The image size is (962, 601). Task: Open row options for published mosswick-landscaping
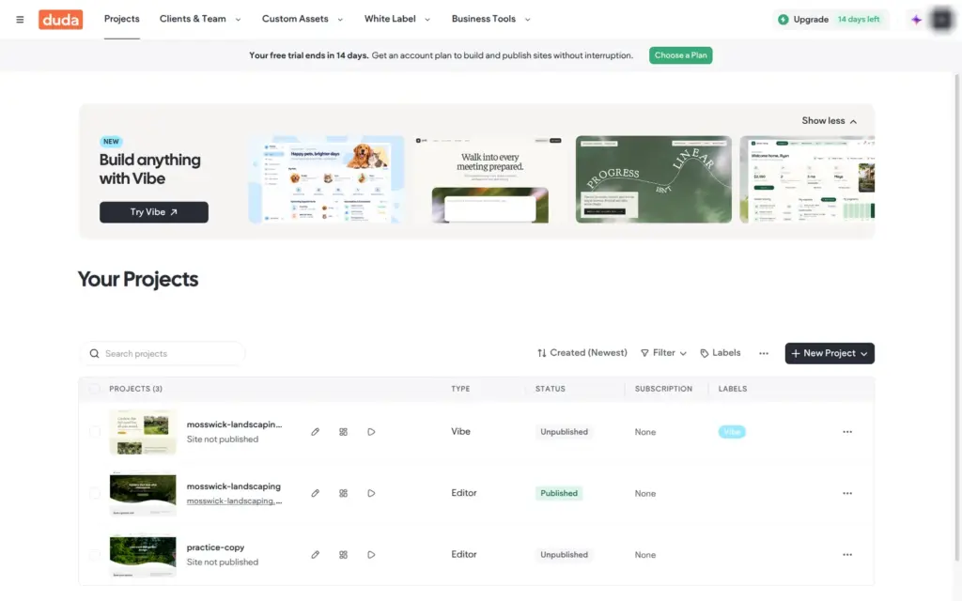[847, 493]
